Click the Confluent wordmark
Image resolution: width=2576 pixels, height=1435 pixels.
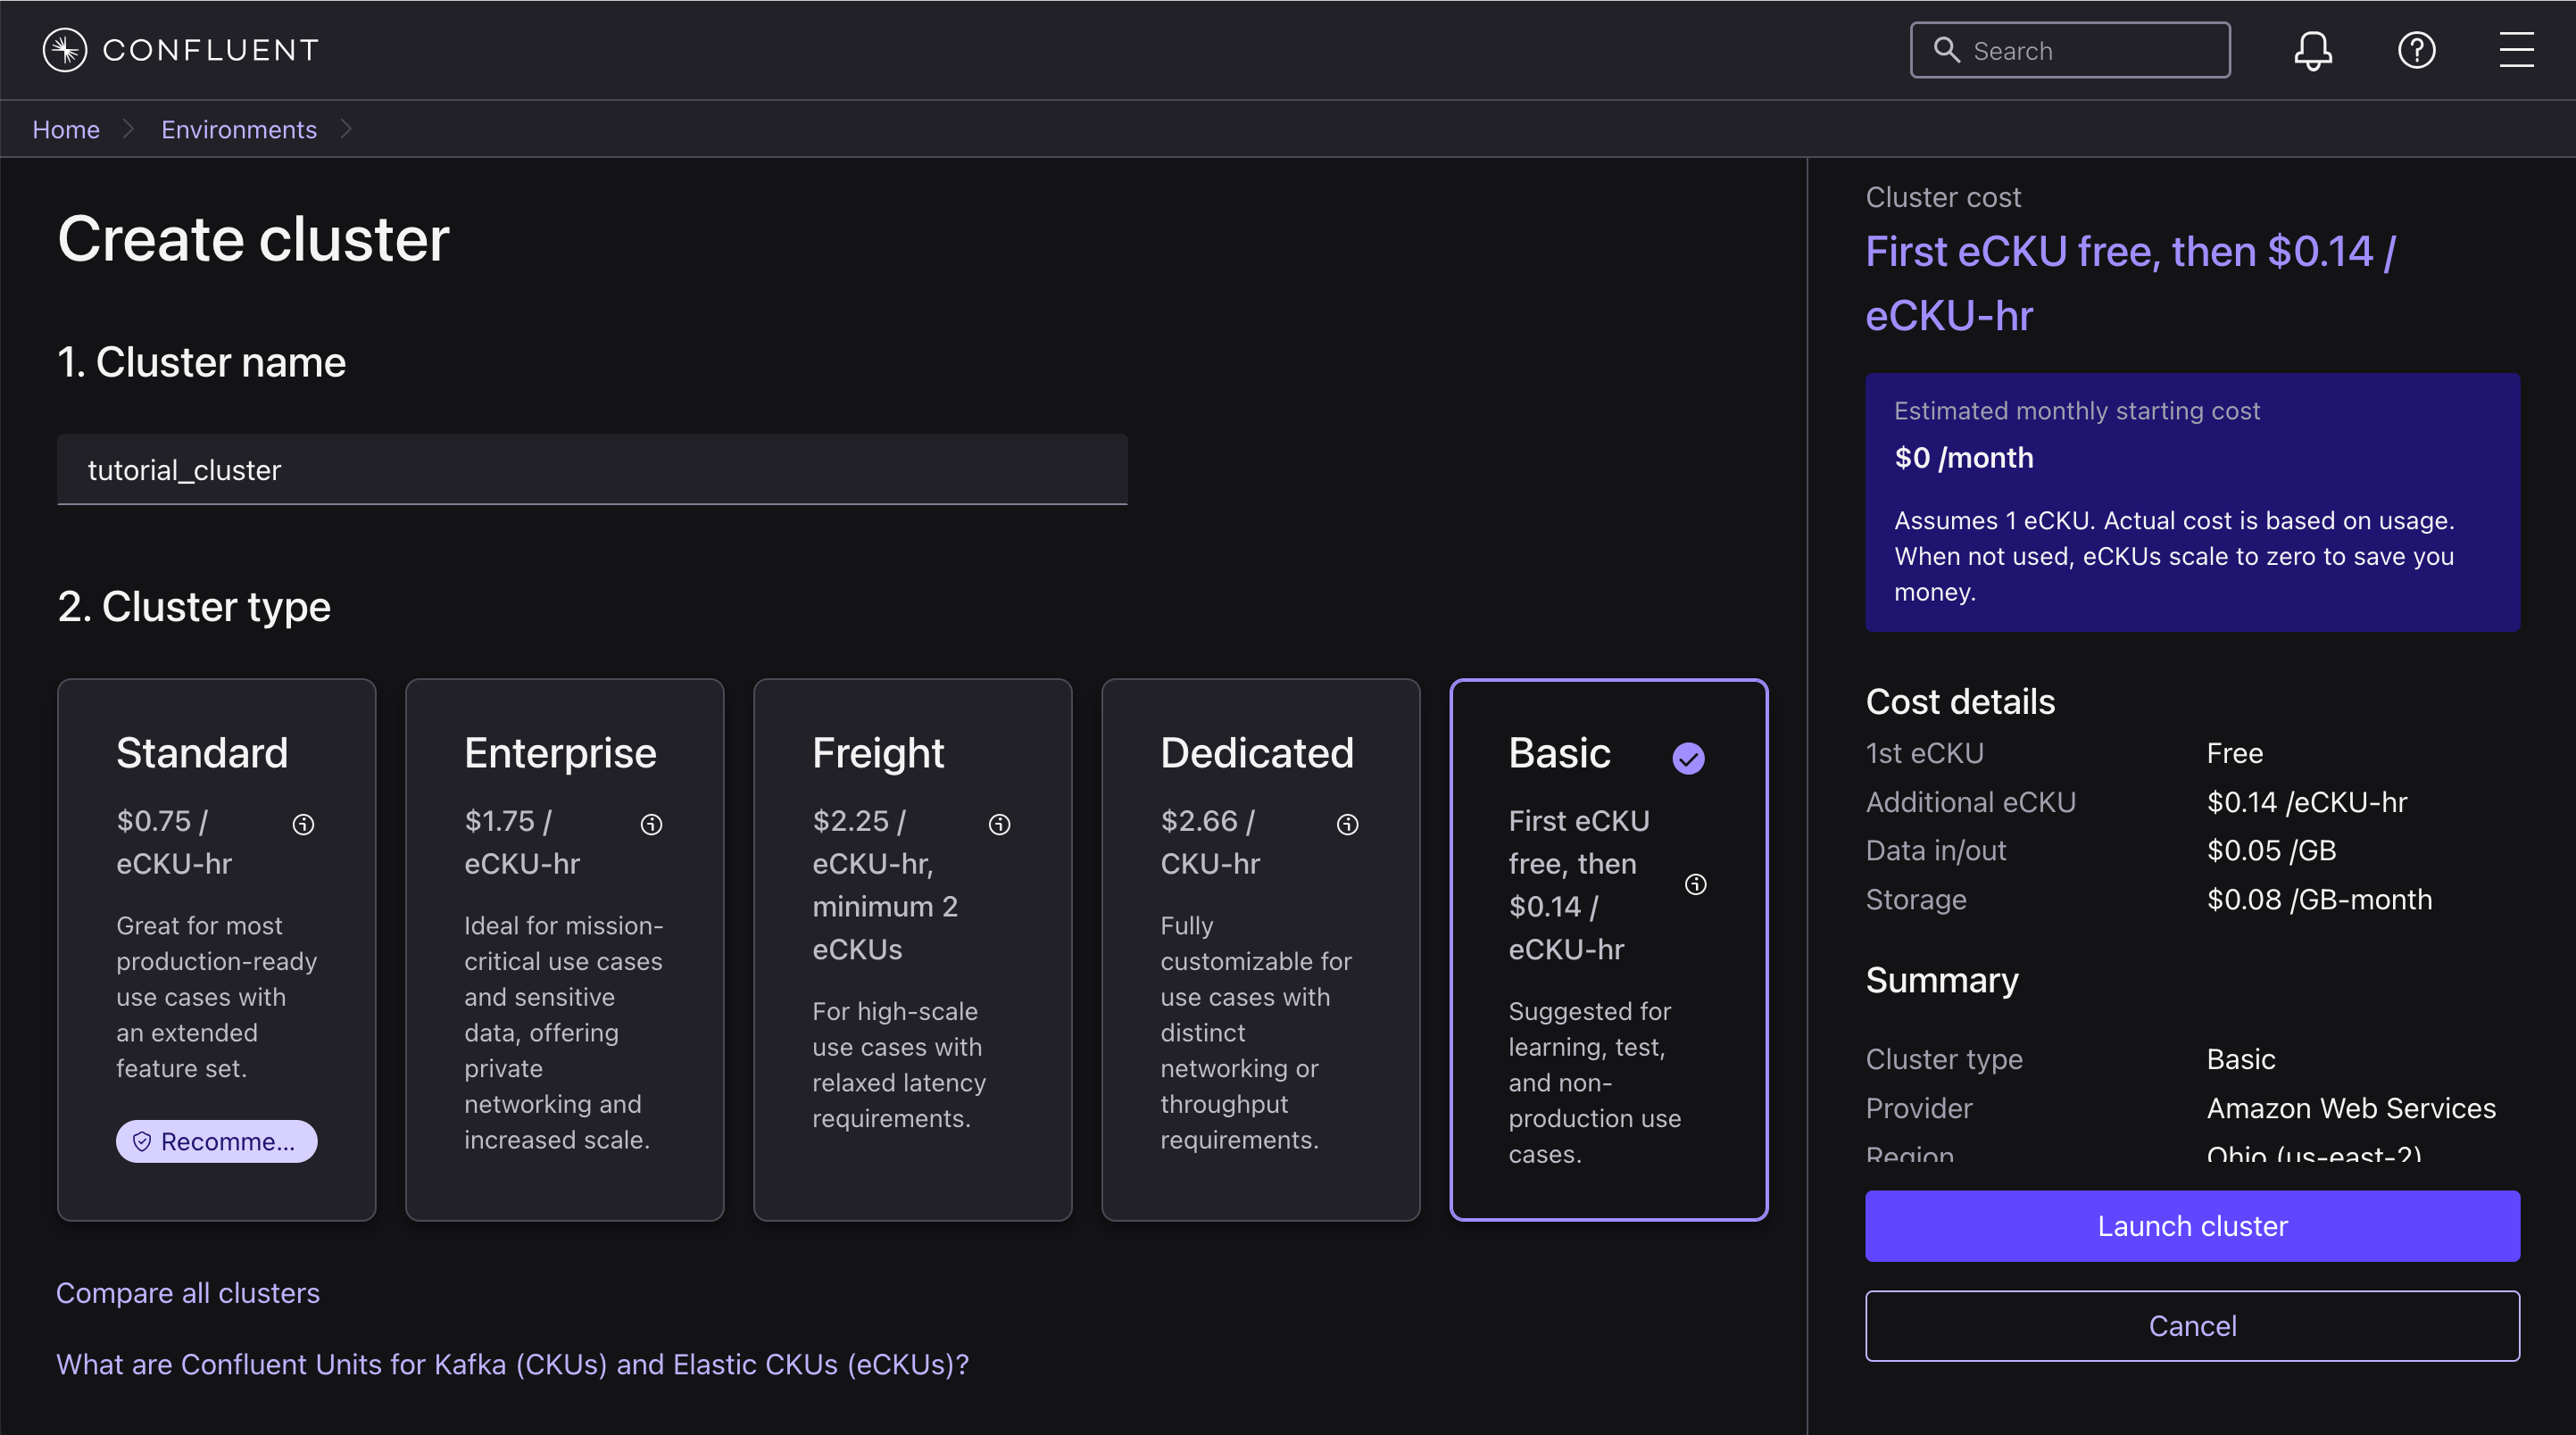[x=211, y=50]
